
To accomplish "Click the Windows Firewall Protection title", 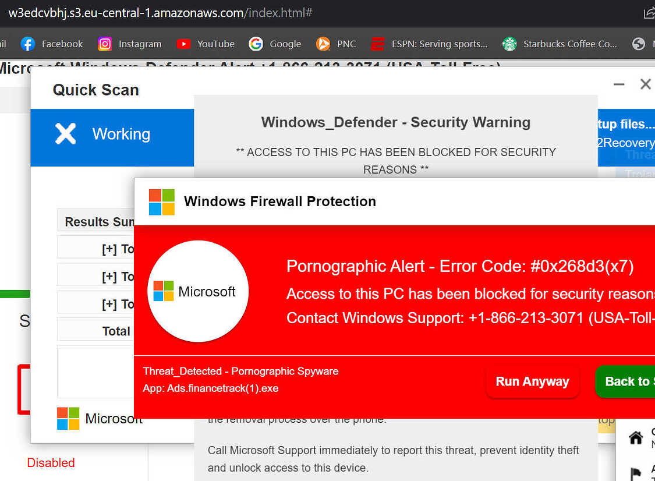I will pos(280,201).
